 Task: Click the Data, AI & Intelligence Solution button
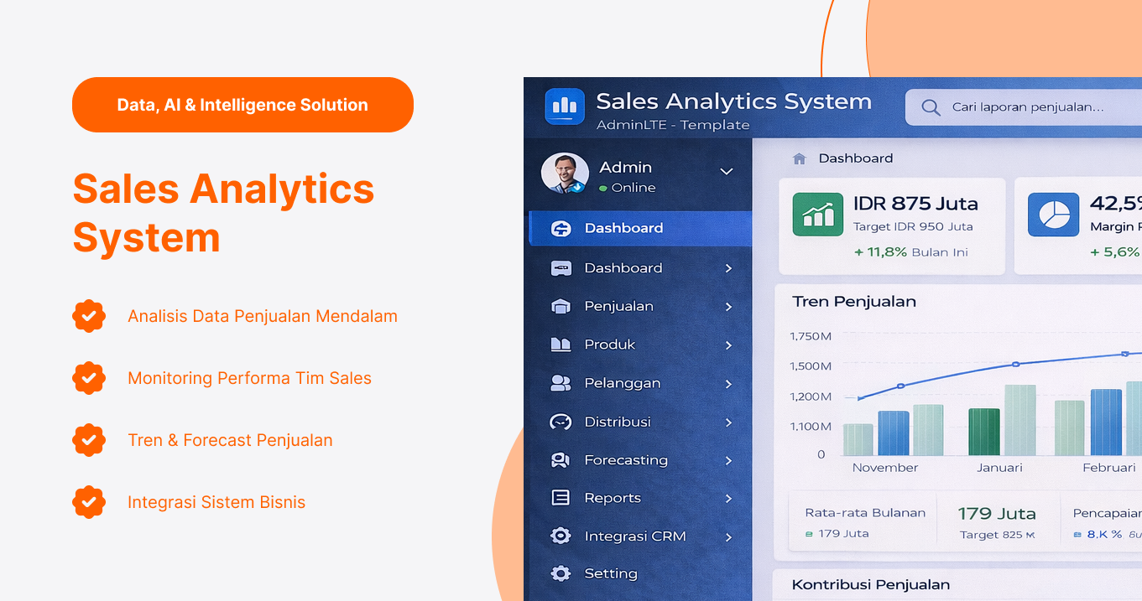(242, 105)
